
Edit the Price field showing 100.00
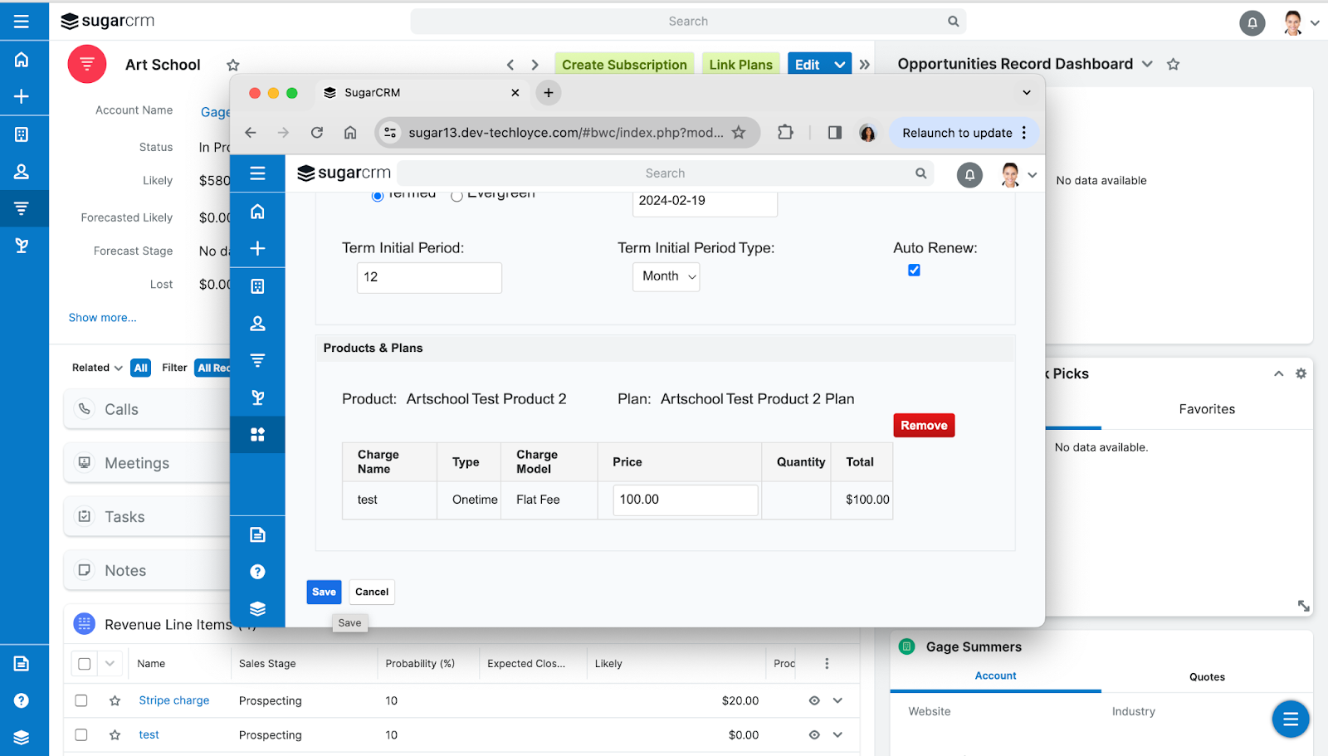pos(684,499)
